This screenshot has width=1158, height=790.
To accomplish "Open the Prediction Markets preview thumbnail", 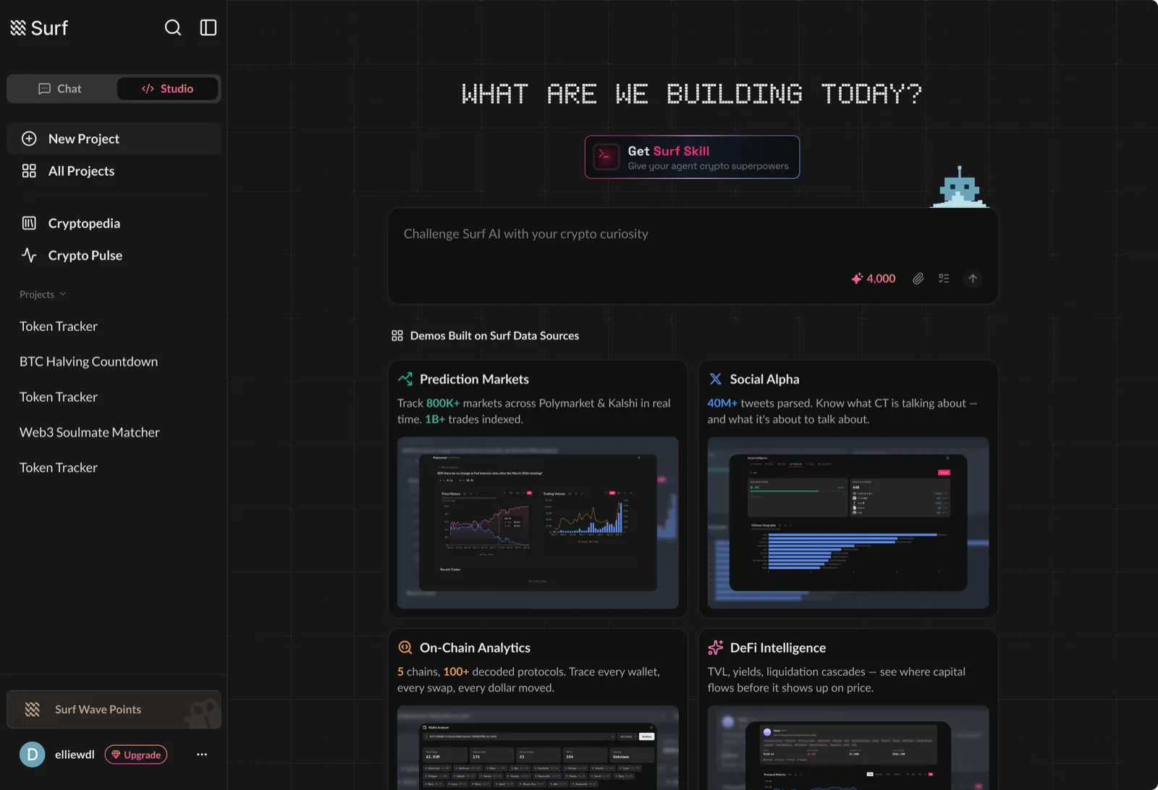I will [x=538, y=523].
